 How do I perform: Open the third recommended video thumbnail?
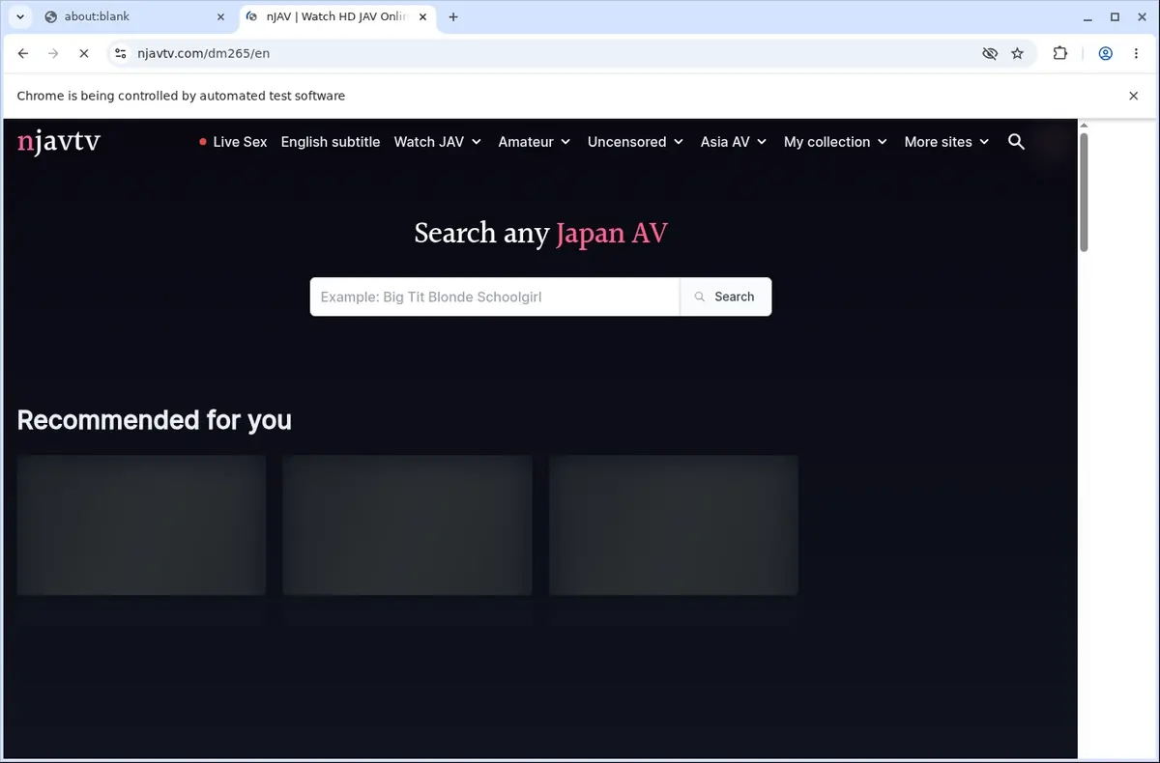coord(674,525)
